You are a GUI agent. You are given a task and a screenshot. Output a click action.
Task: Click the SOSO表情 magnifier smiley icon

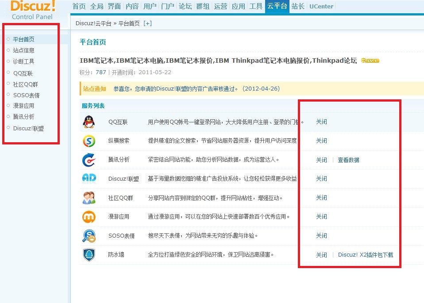[x=89, y=235]
